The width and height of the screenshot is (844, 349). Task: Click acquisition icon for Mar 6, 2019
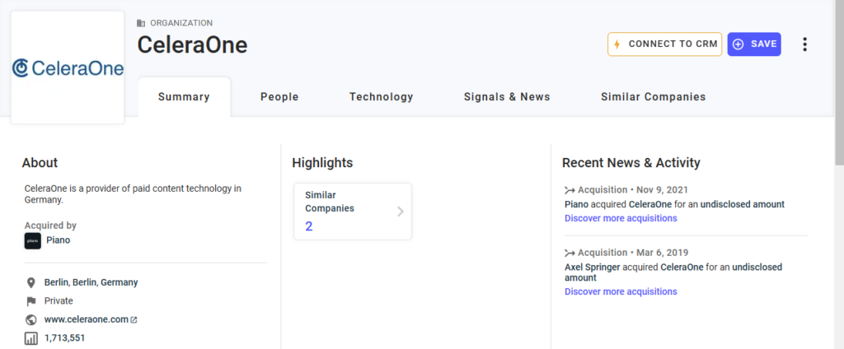pos(570,253)
